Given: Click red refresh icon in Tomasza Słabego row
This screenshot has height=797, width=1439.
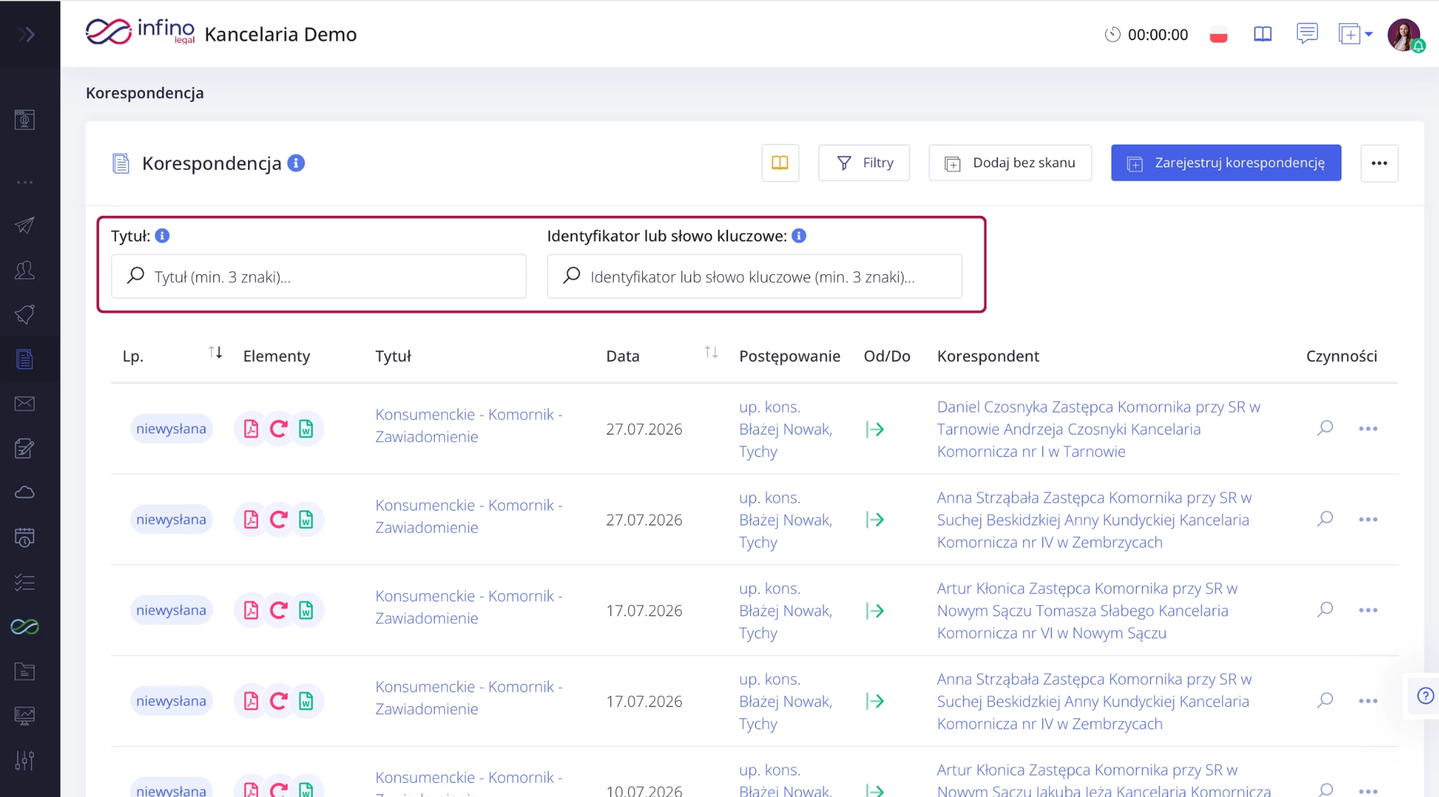Looking at the screenshot, I should coord(279,610).
